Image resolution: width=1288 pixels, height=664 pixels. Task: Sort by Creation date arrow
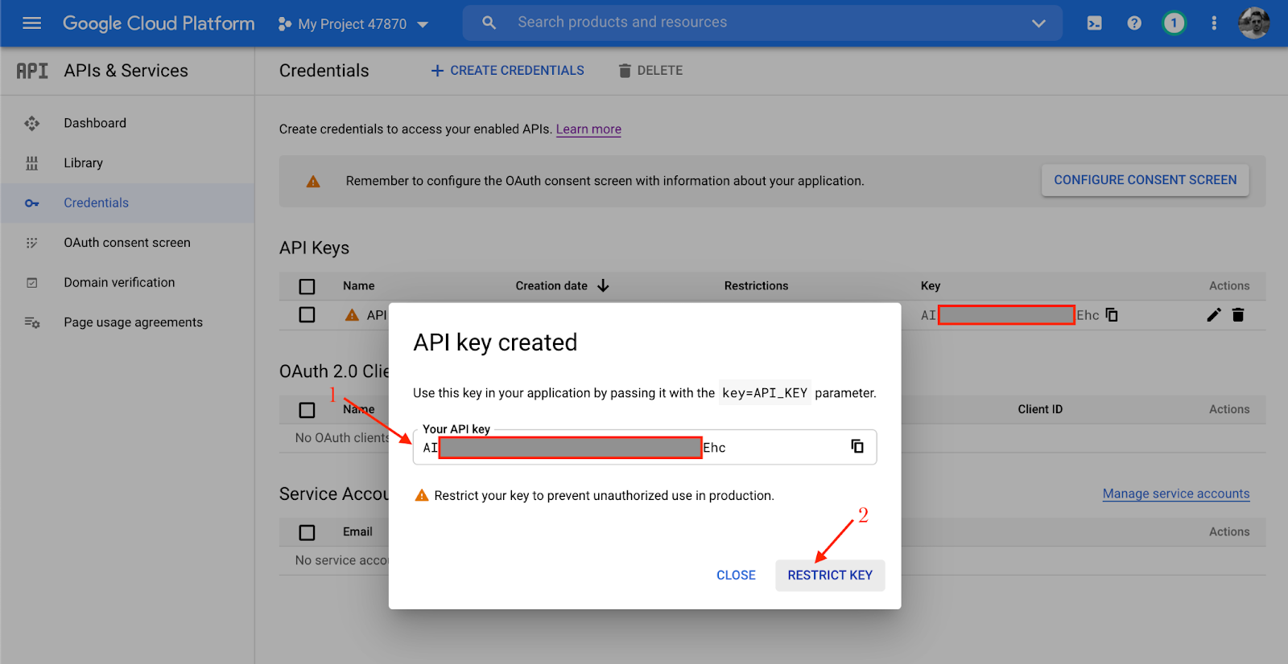603,286
